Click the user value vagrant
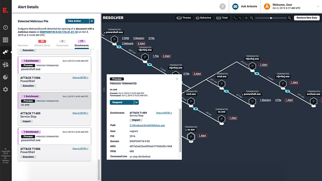322x181 pixels. tap(134, 131)
